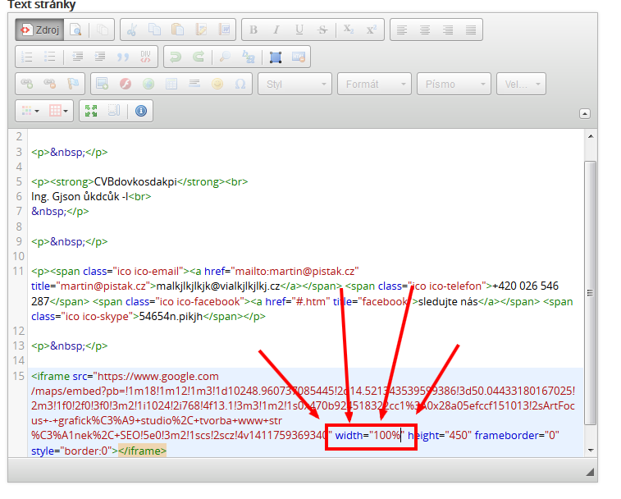Toggle strikethrough formatting

click(x=322, y=30)
